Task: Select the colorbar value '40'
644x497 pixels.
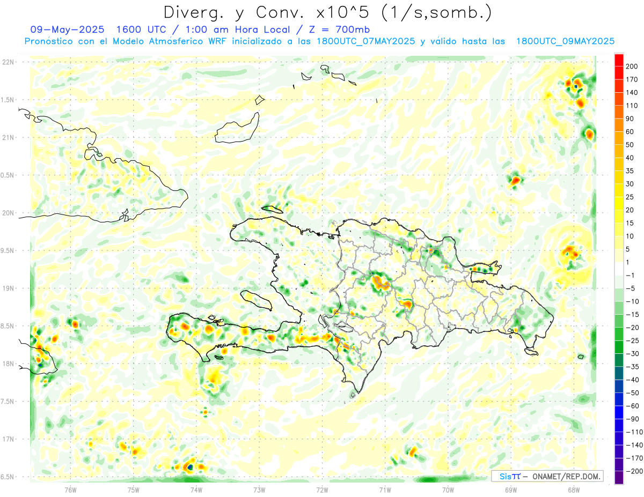Action: point(630,158)
